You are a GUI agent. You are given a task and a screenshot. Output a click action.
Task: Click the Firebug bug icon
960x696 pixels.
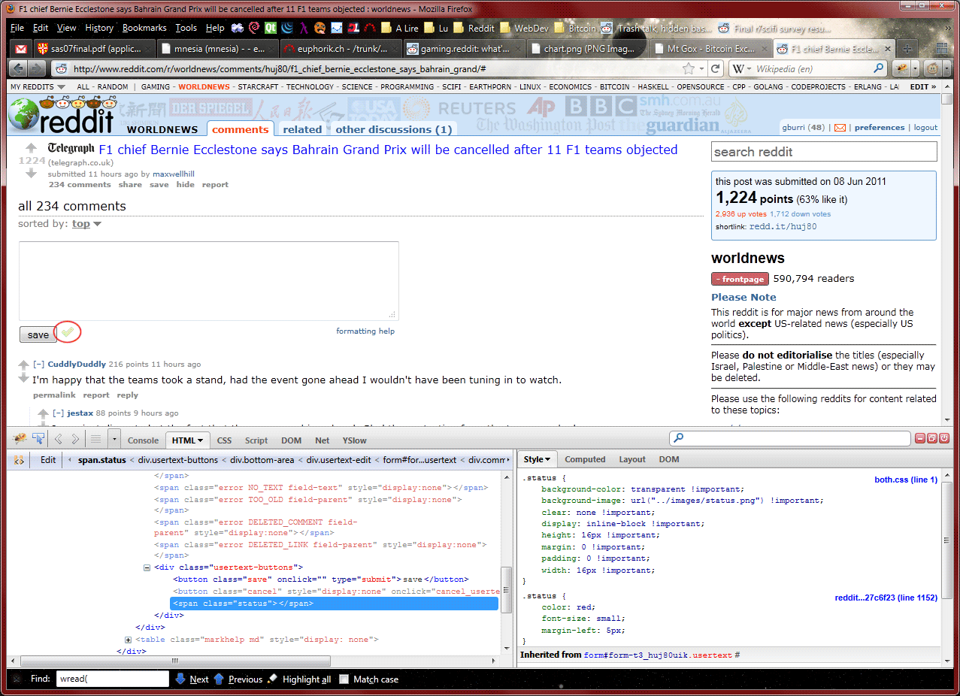click(x=20, y=439)
